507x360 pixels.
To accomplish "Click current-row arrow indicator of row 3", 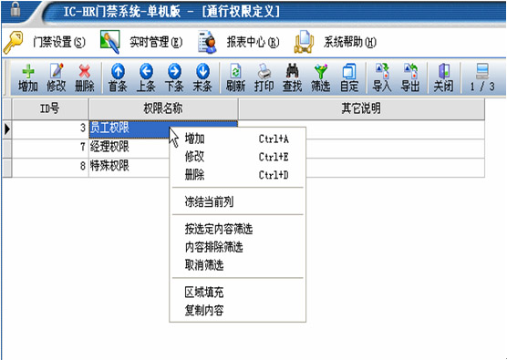I will click(x=7, y=129).
